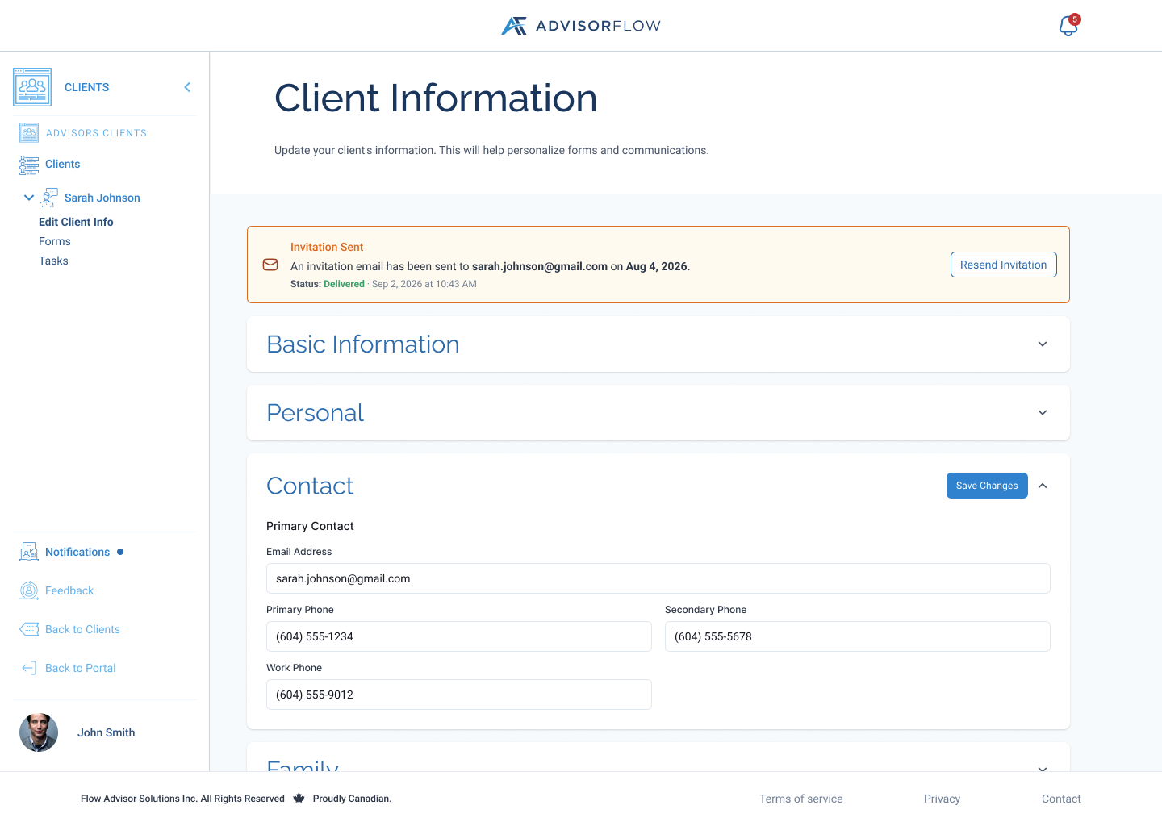
Task: Click the Advisors Clients icon
Action: tap(29, 133)
